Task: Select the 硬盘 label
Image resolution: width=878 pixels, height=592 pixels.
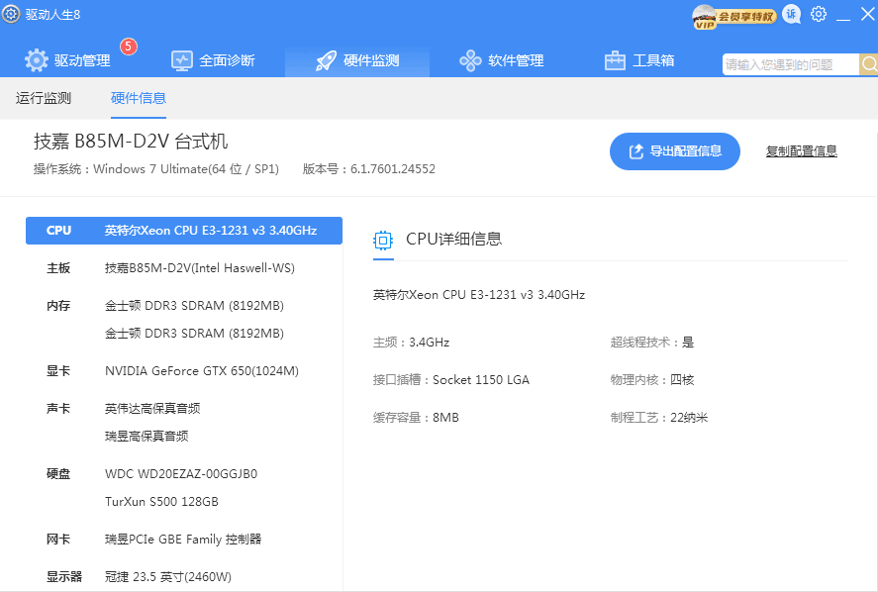Action: click(58, 474)
